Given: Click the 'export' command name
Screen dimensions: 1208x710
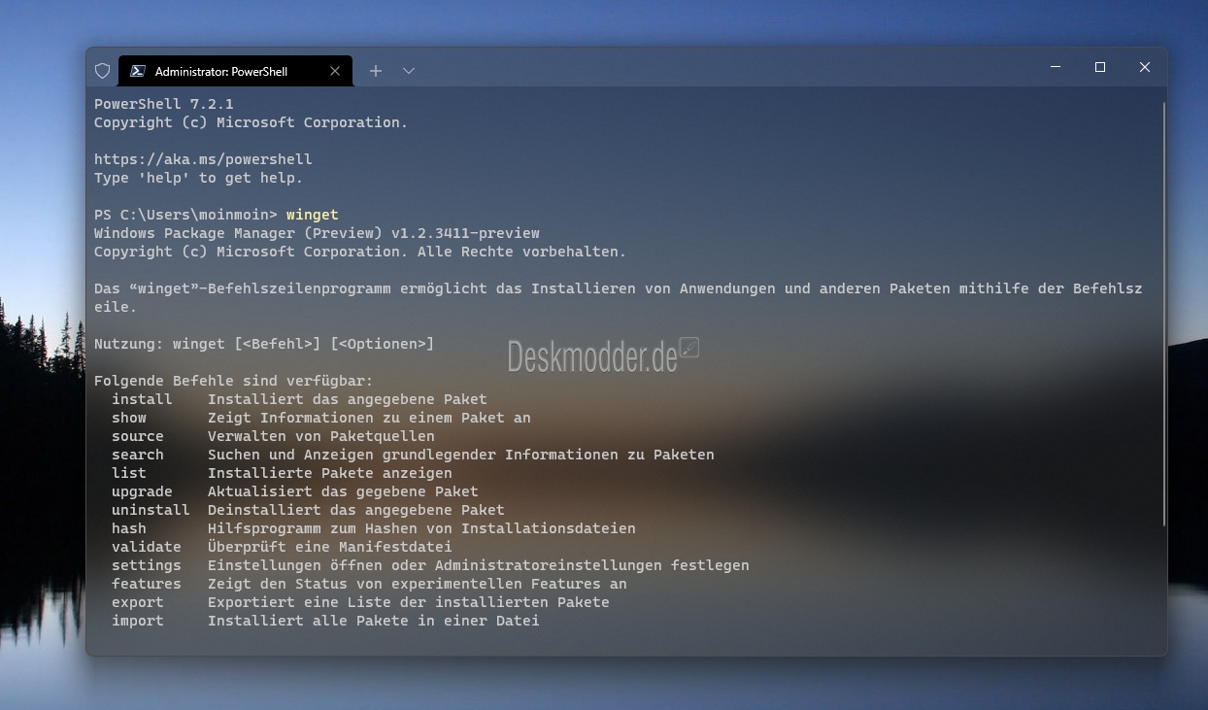Looking at the screenshot, I should (138, 602).
